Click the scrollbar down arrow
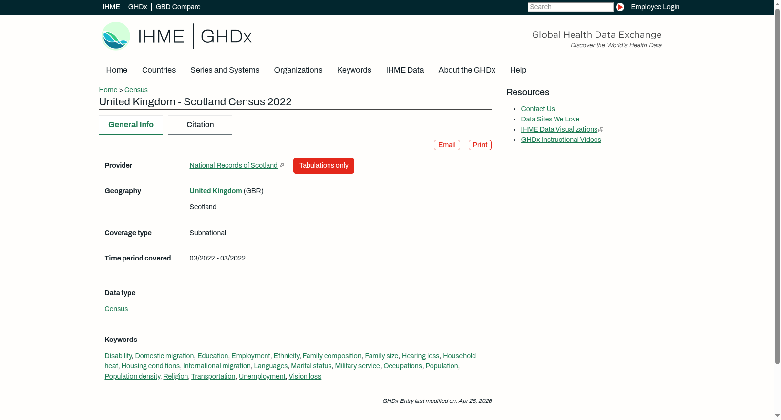The height and width of the screenshot is (420, 781). point(777,416)
